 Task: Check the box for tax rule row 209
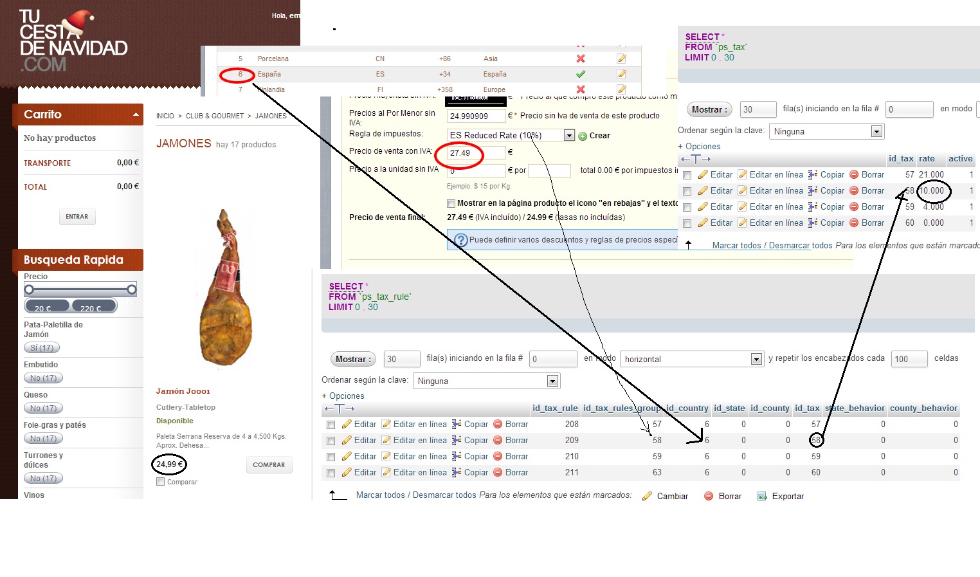coord(331,441)
